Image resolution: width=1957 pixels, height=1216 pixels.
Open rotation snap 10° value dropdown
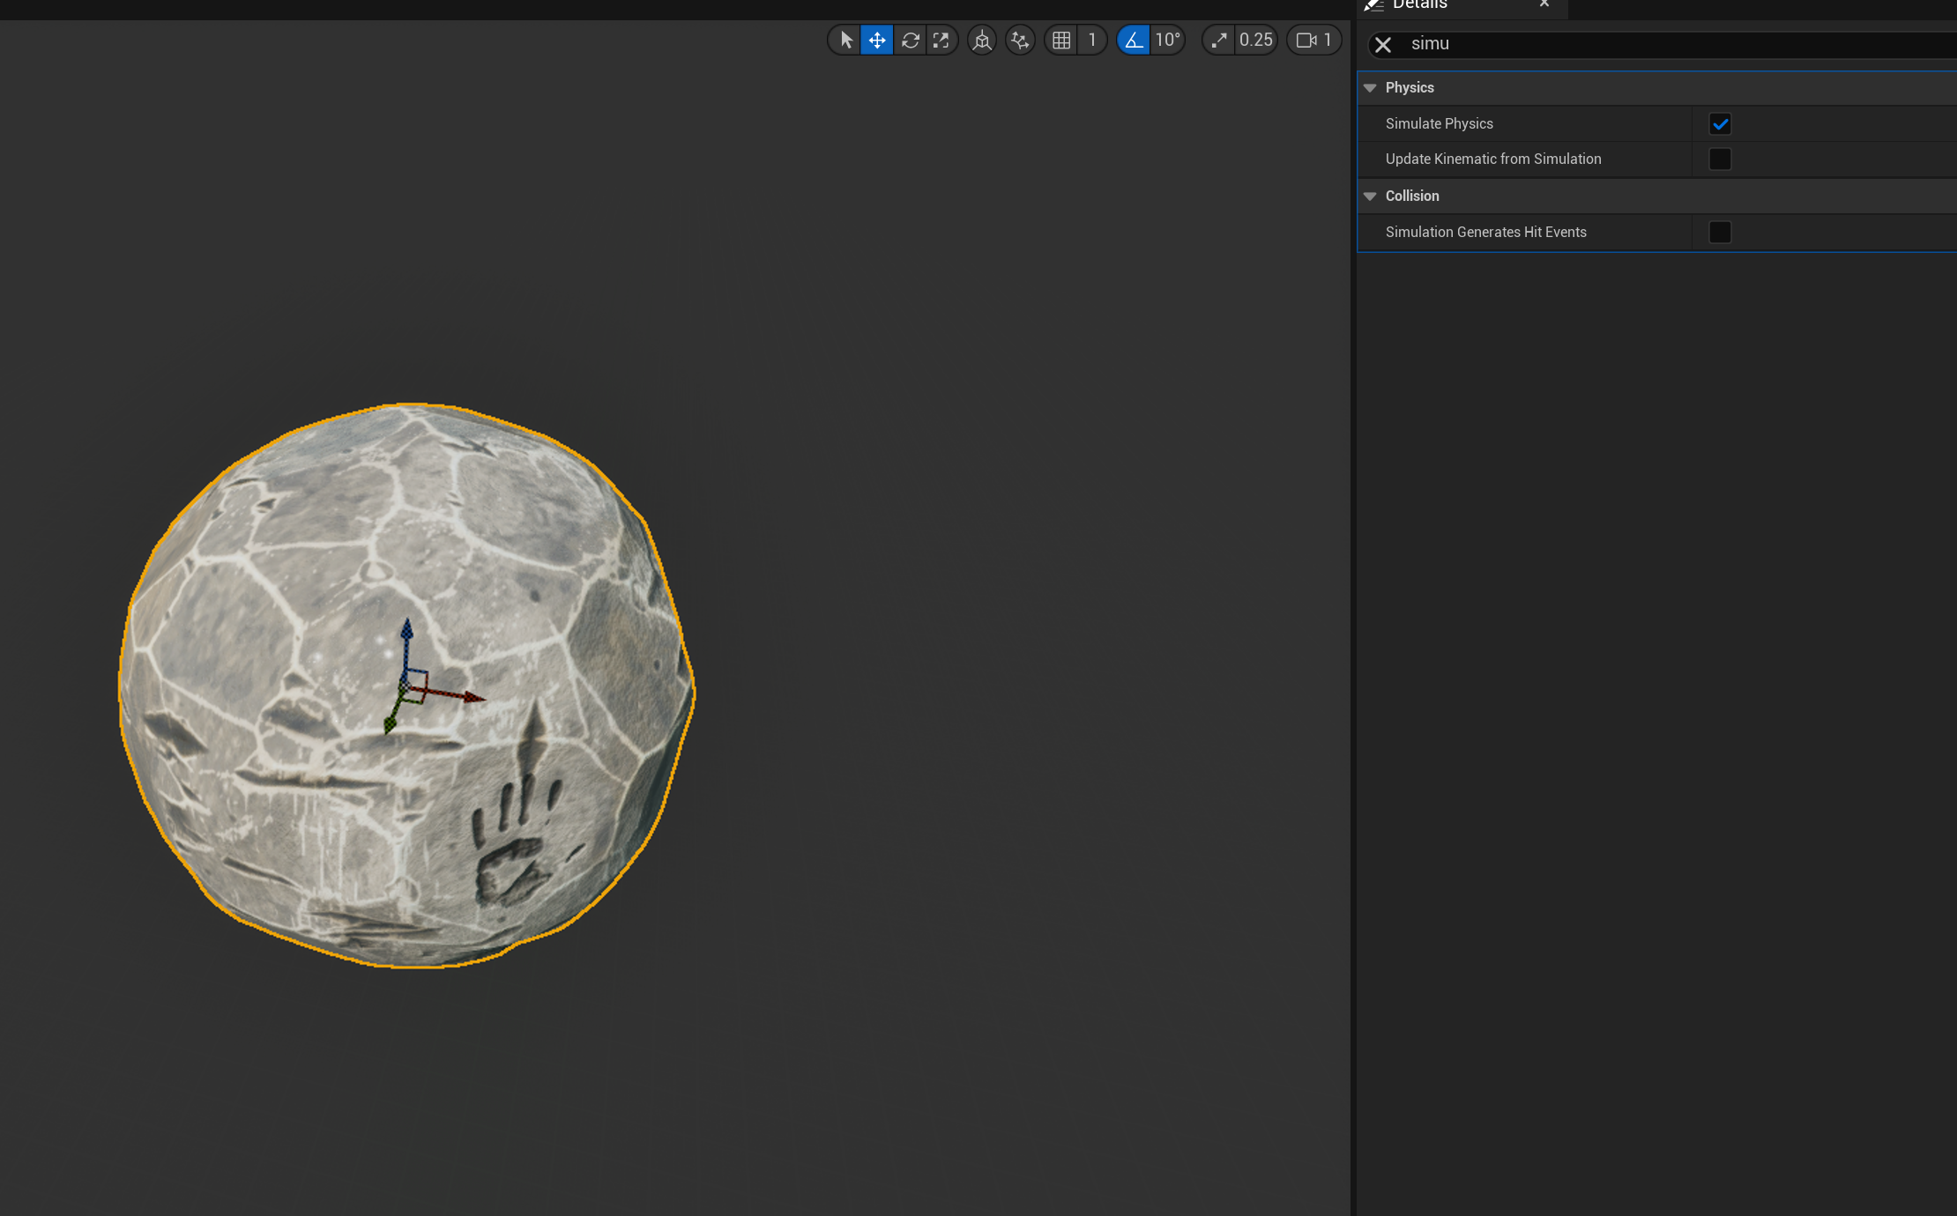1167,41
